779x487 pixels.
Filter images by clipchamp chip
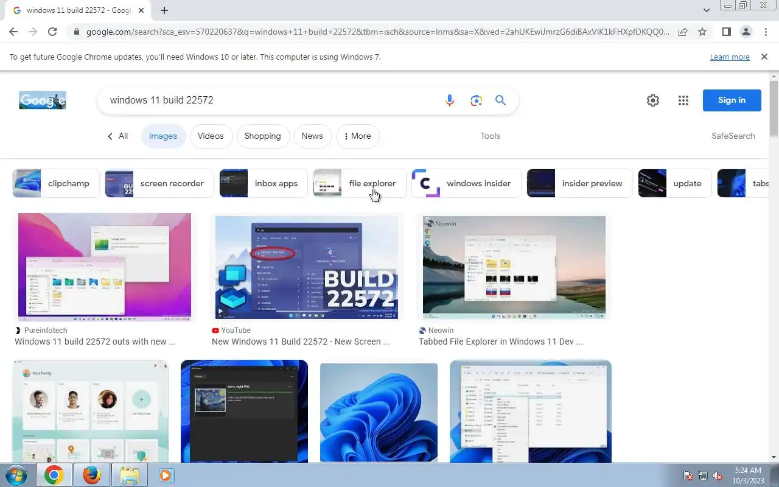tap(55, 183)
